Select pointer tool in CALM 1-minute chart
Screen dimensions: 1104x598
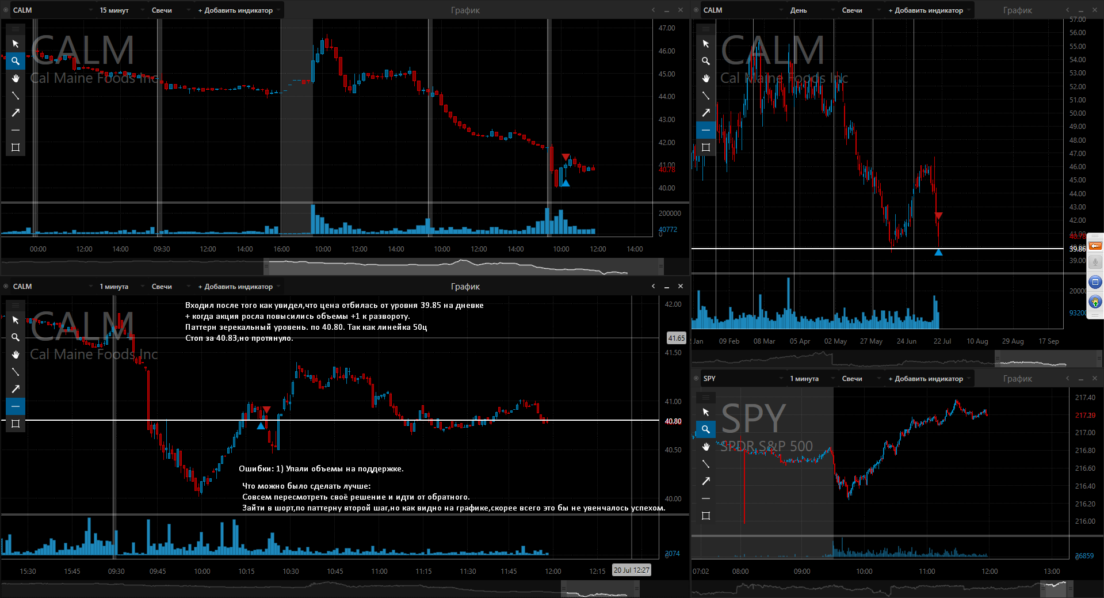coord(16,320)
